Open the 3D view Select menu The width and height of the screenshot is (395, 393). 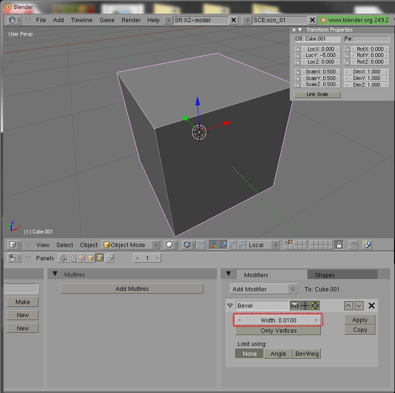tap(64, 245)
